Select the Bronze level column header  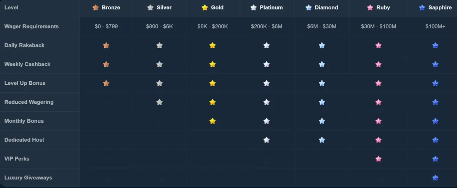coord(106,8)
